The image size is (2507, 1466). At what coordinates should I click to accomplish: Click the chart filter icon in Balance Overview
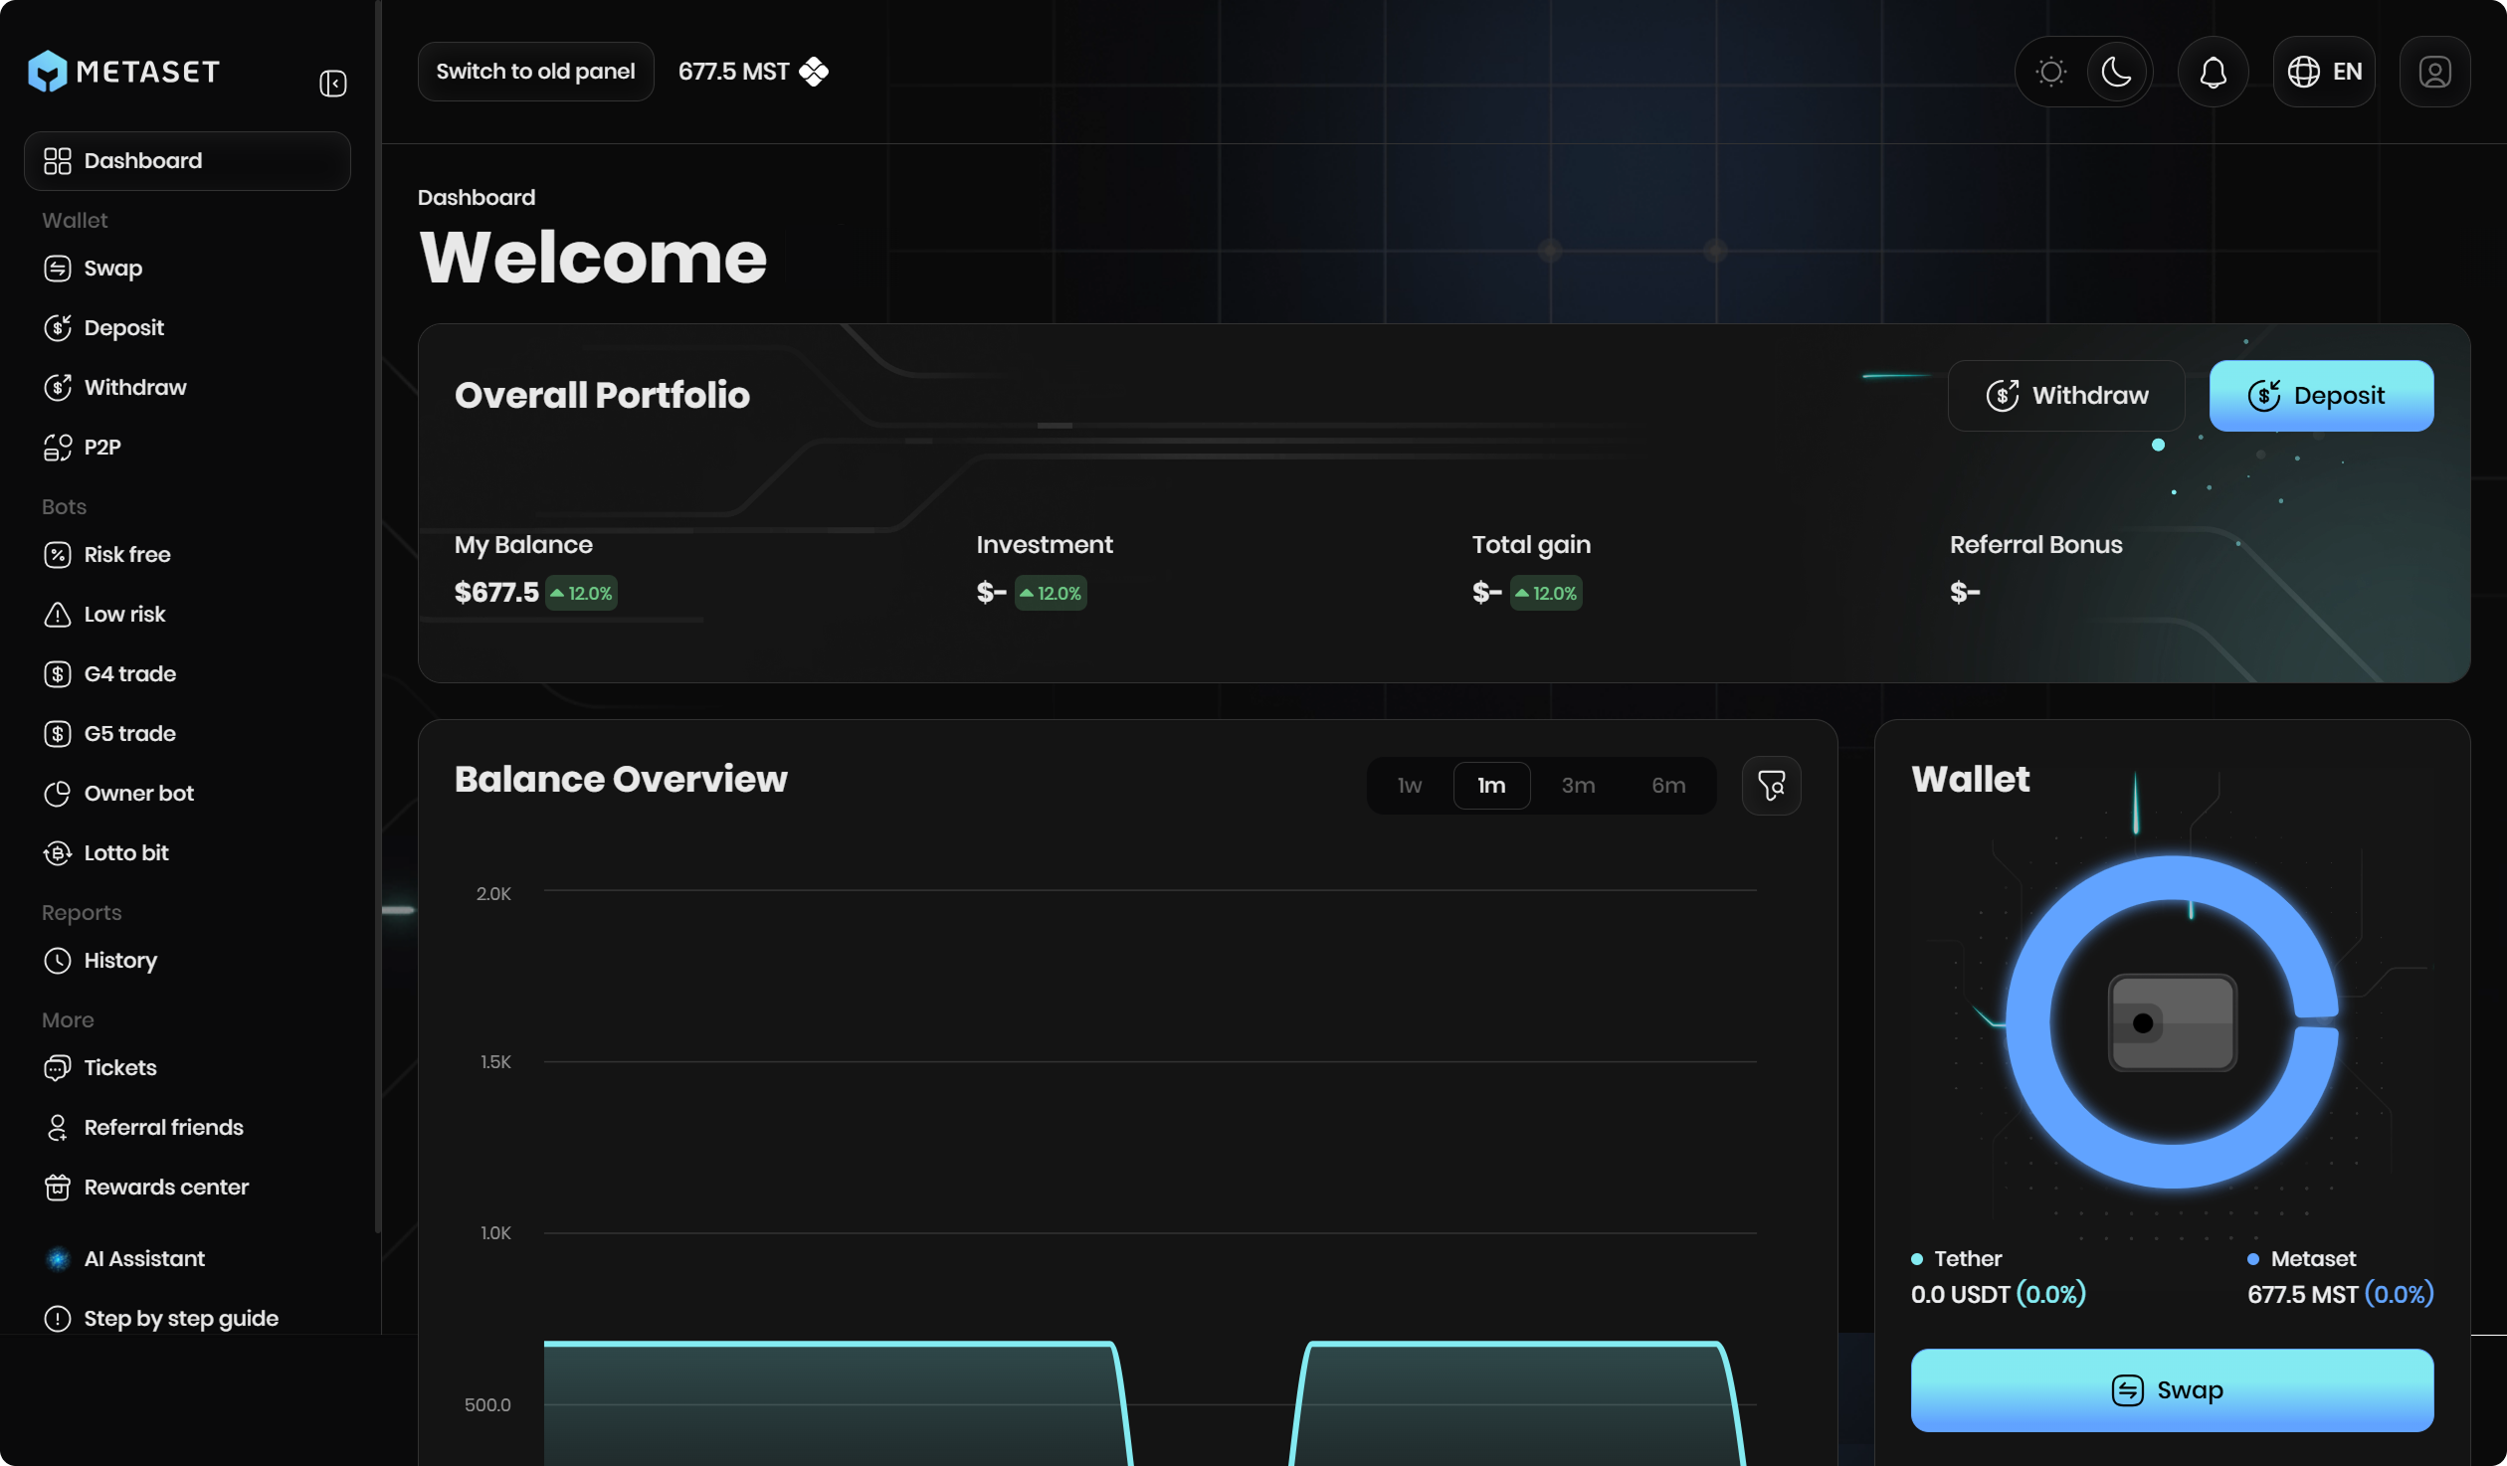[1771, 786]
